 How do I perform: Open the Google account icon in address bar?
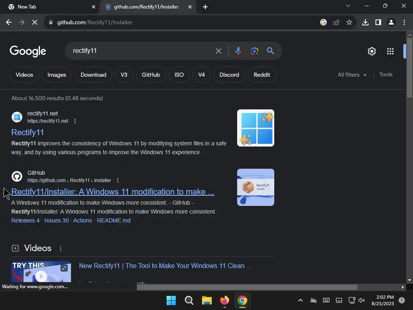(x=323, y=23)
